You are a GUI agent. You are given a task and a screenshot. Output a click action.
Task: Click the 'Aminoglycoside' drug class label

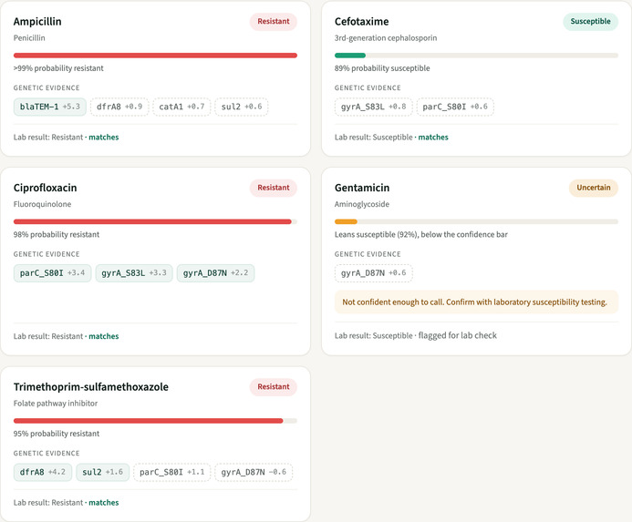tap(362, 204)
